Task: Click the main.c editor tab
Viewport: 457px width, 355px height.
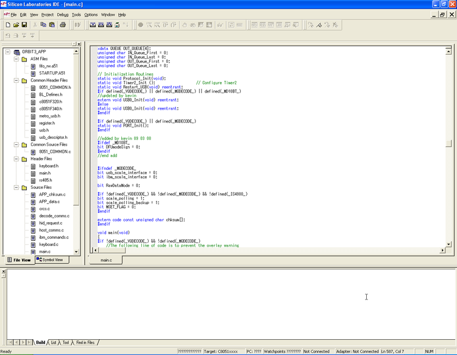Action: (106, 260)
